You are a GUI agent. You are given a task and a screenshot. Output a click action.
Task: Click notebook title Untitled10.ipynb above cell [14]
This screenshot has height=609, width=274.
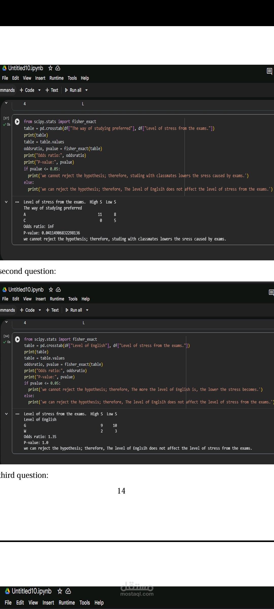pos(26,290)
